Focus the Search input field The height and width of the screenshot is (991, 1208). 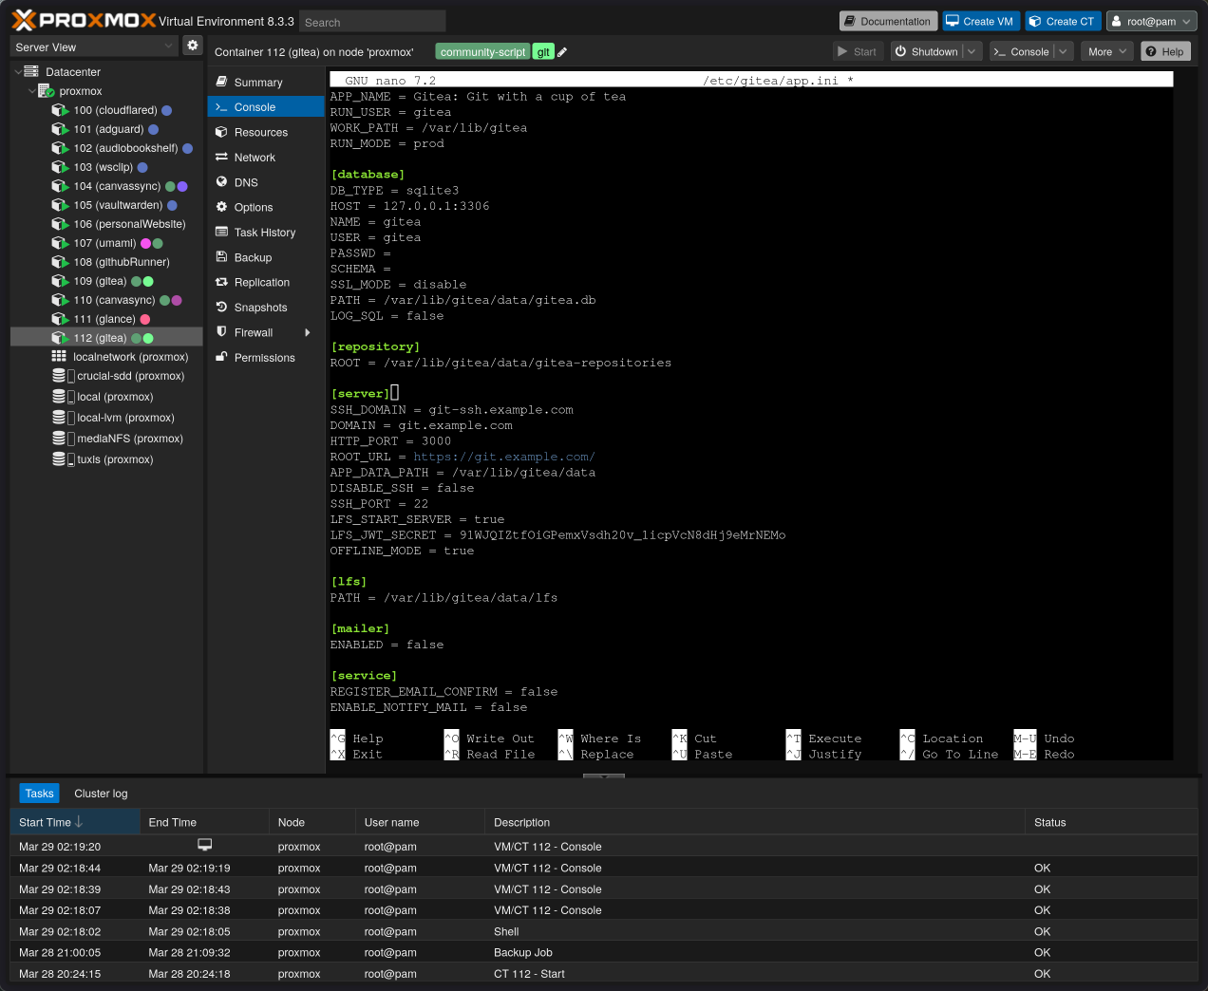[x=372, y=21]
